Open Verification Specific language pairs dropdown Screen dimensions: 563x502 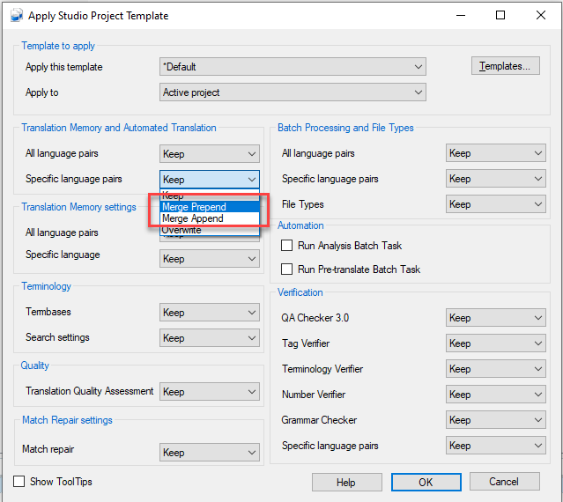(x=495, y=446)
